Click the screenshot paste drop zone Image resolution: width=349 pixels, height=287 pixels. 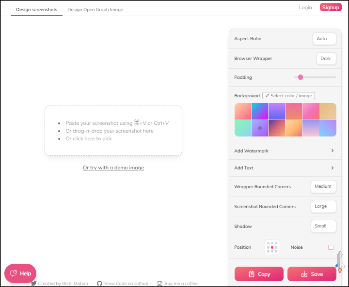point(113,131)
